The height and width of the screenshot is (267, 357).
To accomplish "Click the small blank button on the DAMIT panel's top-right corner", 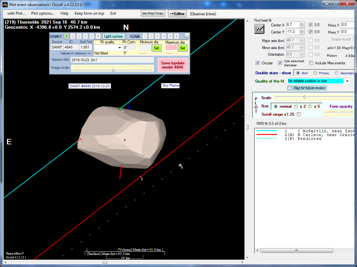I will coord(187,35).
